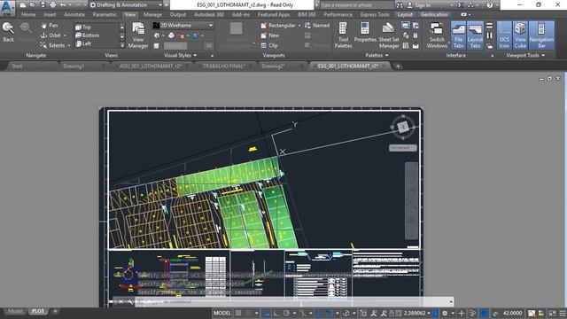Choose the Left view
The width and height of the screenshot is (567, 319).
[83, 43]
